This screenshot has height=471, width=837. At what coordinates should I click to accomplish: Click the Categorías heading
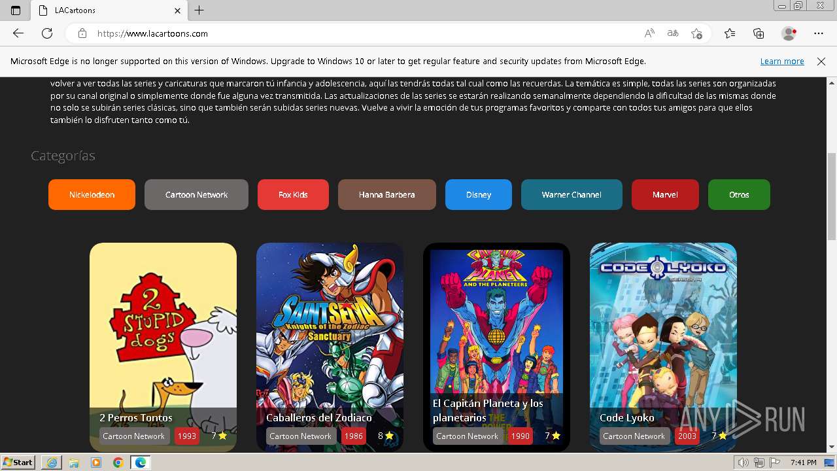coord(63,156)
